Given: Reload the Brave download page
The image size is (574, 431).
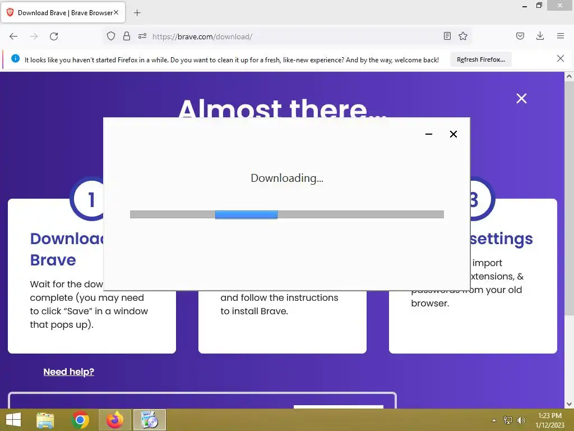Looking at the screenshot, I should pyautogui.click(x=54, y=36).
